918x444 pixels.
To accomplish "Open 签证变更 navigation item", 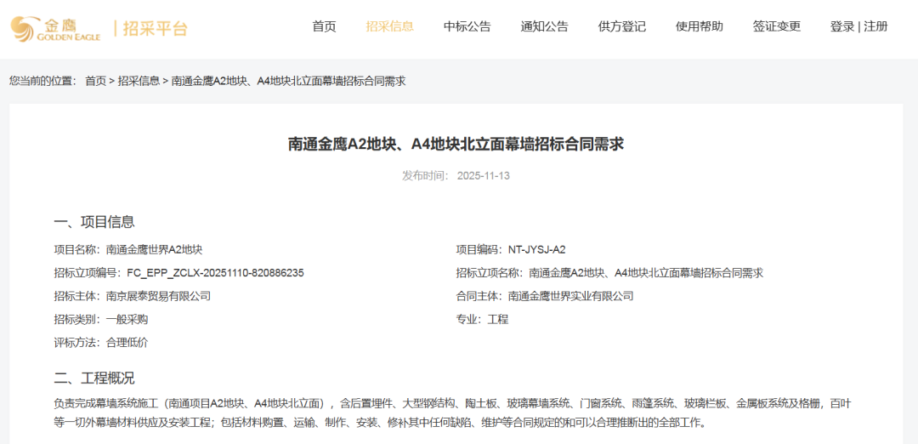I will [x=776, y=26].
